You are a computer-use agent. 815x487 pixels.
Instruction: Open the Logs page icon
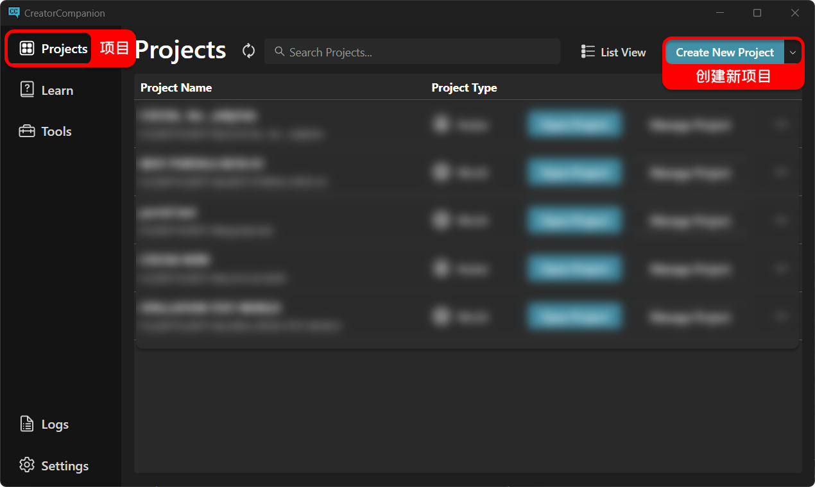27,424
